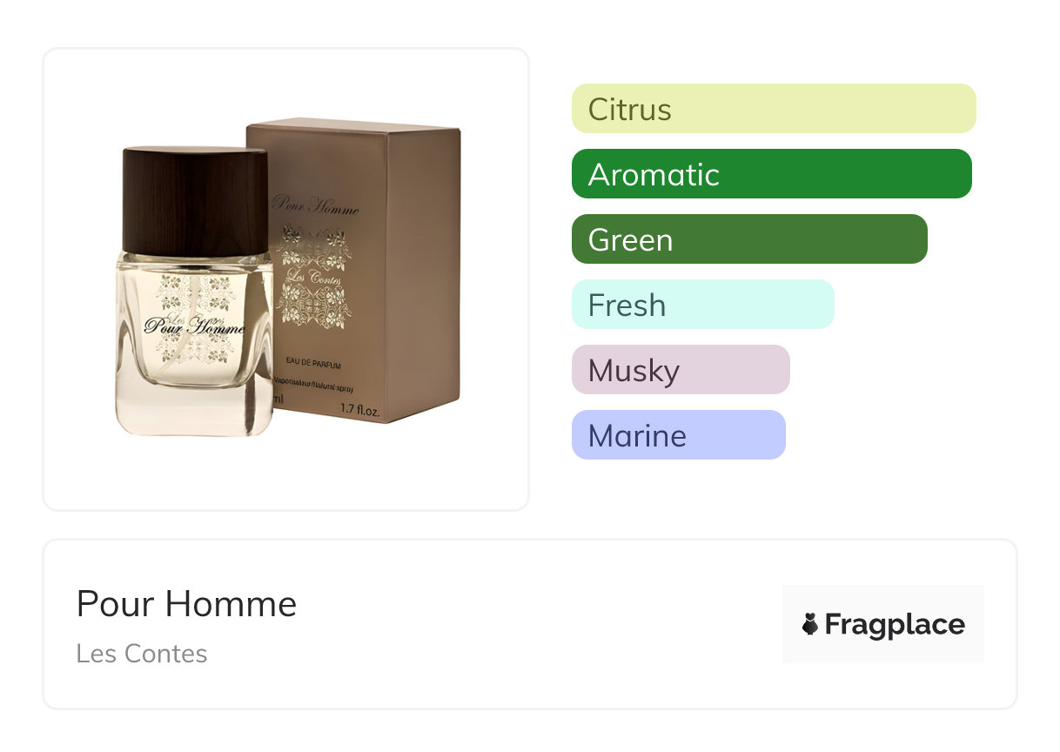
Task: Click the dark wooden bottle cap
Action: point(196,200)
